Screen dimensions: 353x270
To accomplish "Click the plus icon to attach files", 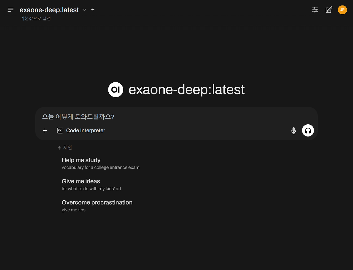I will click(x=45, y=130).
